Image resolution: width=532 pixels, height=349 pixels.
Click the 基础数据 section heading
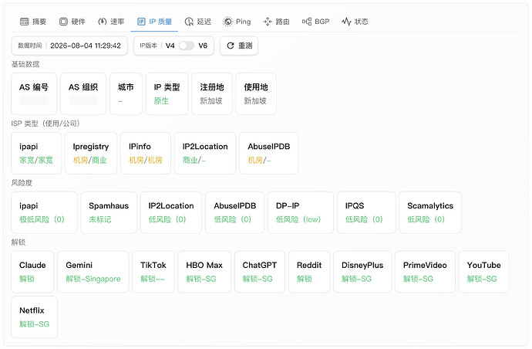[25, 64]
